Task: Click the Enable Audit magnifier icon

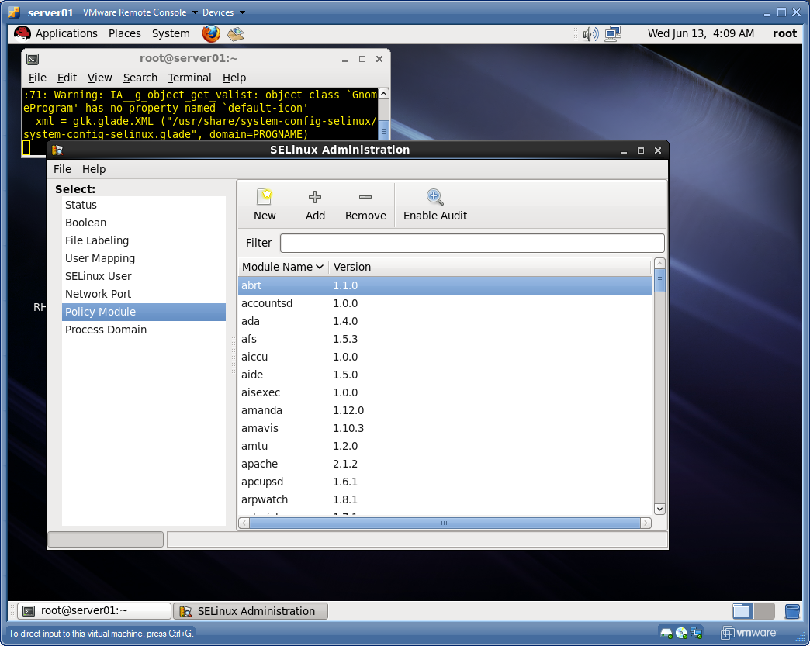Action: (x=434, y=197)
